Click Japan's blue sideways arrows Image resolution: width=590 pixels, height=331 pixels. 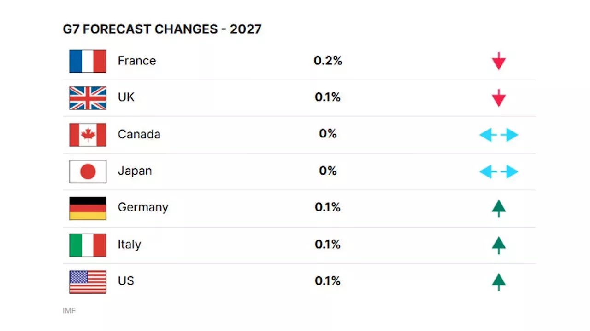(x=499, y=171)
